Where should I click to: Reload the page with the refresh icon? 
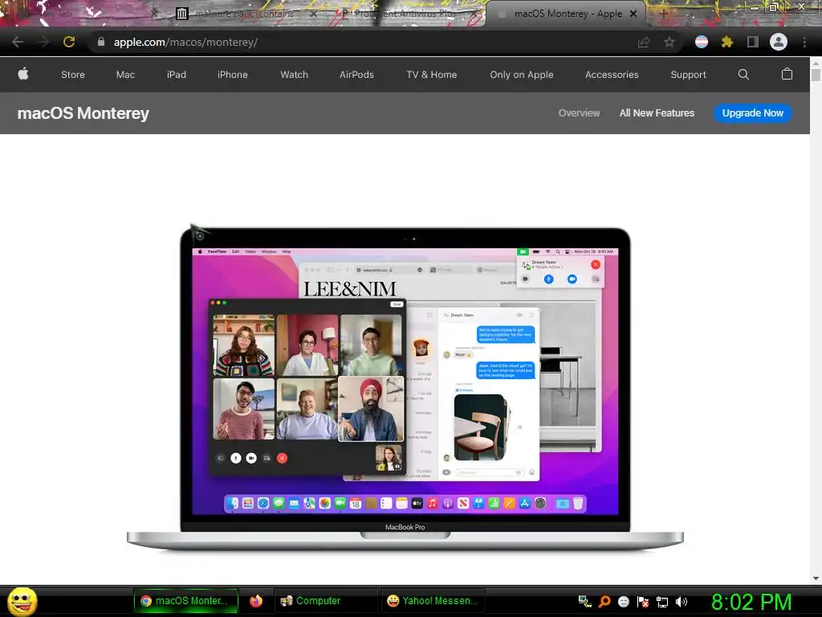[x=69, y=42]
